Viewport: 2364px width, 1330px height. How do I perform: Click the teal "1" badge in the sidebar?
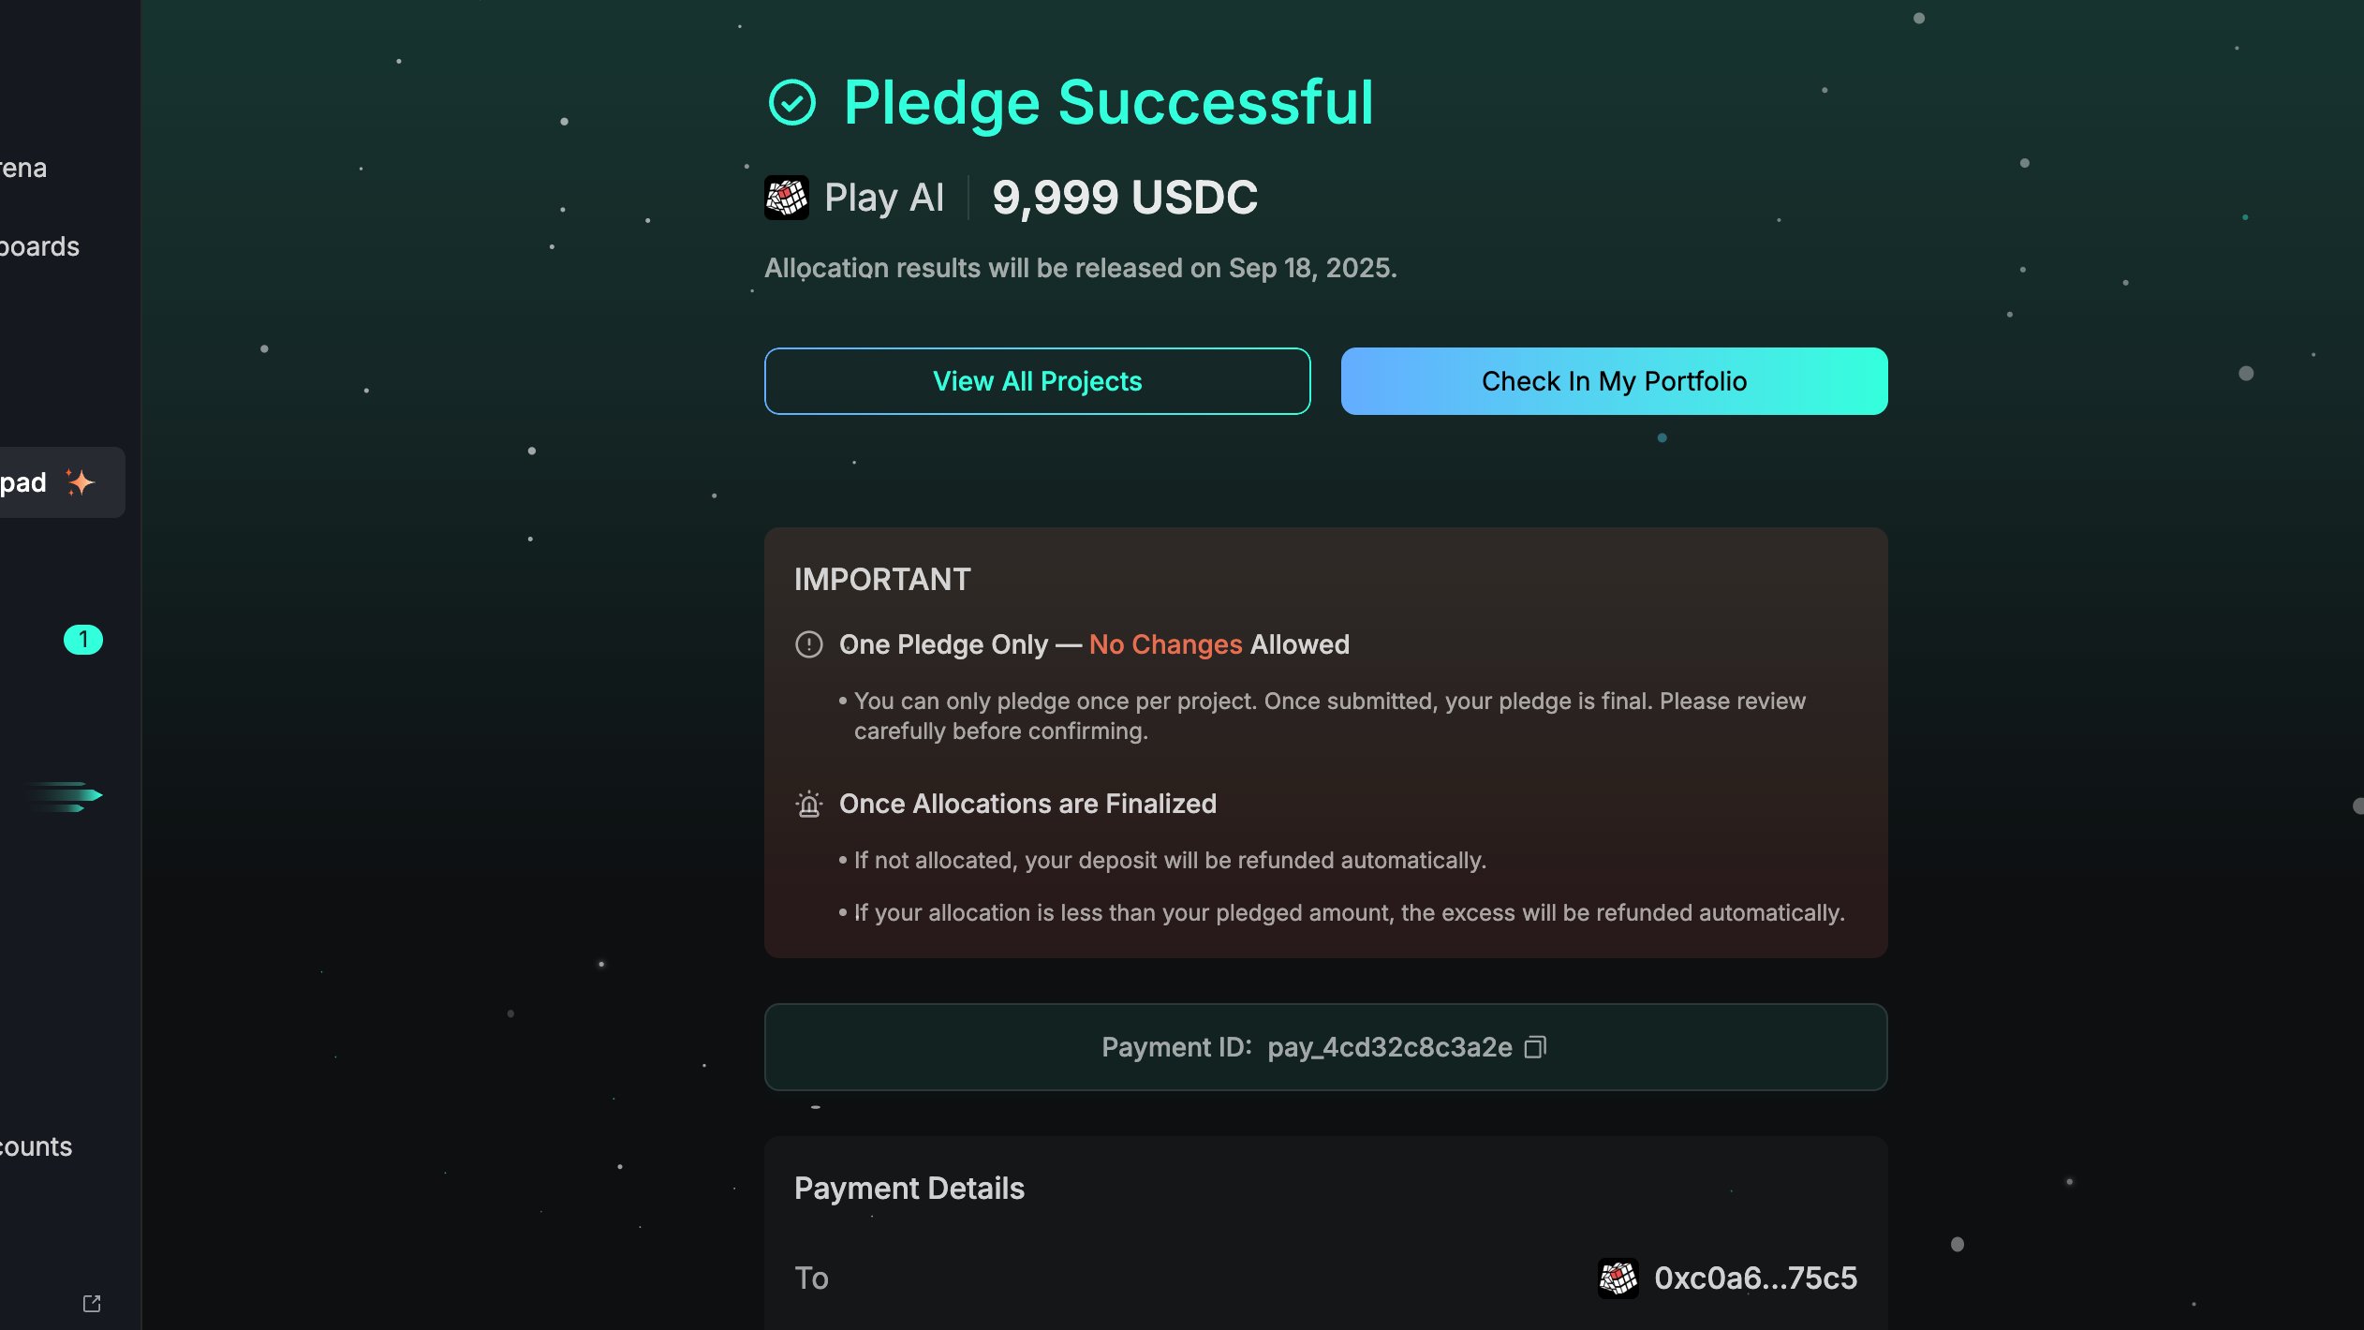[x=82, y=640]
